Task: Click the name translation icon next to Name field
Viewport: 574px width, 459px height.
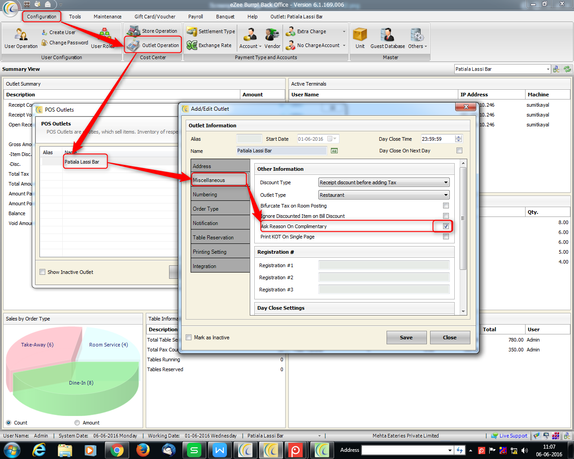Action: (x=334, y=151)
